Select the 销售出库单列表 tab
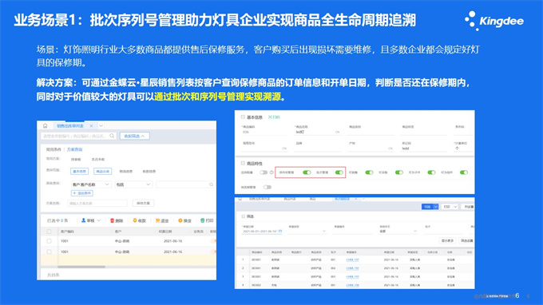Screen dimensions: 543x305 click(70, 126)
